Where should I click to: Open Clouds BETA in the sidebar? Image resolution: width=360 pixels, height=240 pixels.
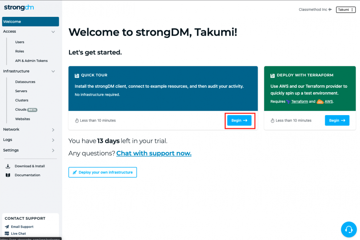point(26,109)
